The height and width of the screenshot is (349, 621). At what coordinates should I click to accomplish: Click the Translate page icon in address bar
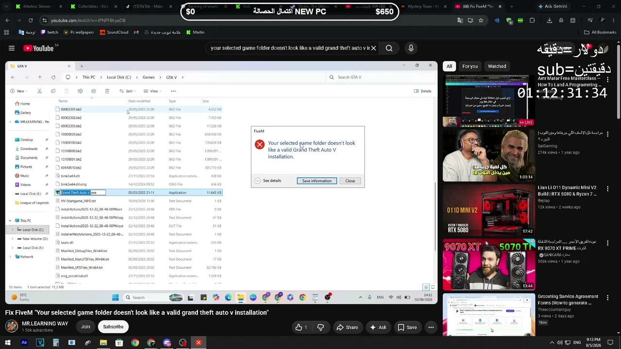[460, 20]
